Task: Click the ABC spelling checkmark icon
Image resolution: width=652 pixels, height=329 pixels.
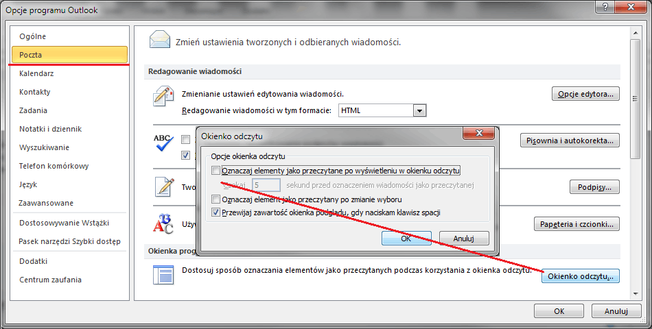Action: click(163, 143)
